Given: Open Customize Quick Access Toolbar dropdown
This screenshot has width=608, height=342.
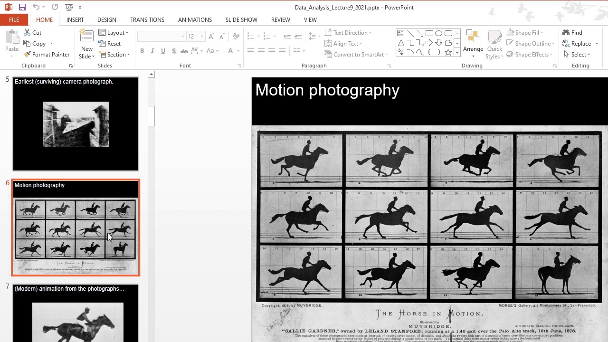Looking at the screenshot, I should point(80,8).
